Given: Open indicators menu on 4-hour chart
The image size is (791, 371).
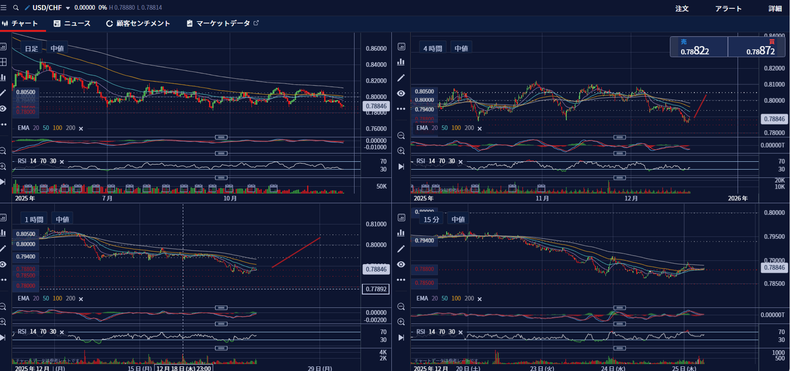Looking at the screenshot, I should pyautogui.click(x=401, y=62).
